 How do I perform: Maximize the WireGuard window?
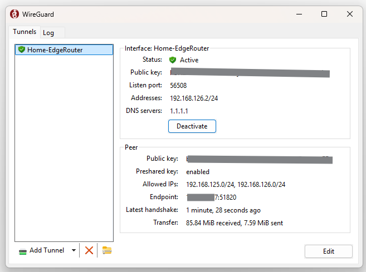tap(324, 14)
